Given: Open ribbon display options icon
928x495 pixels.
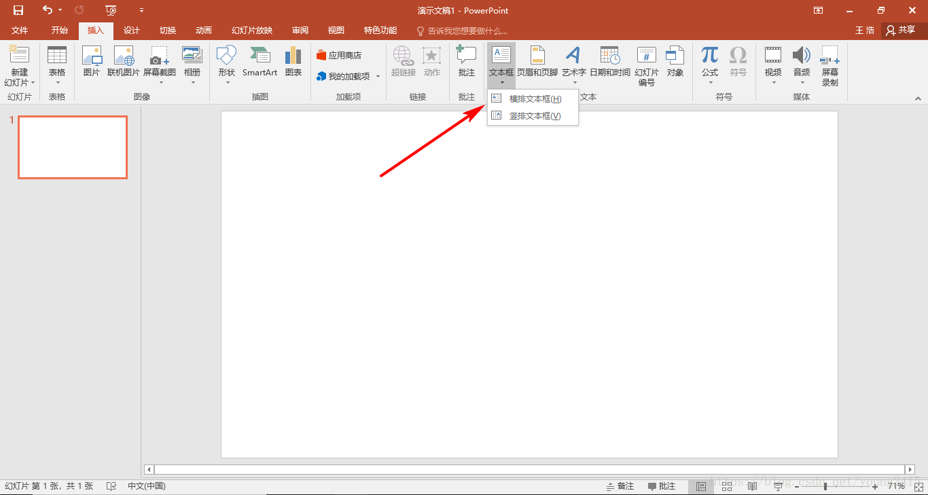Looking at the screenshot, I should (x=819, y=10).
